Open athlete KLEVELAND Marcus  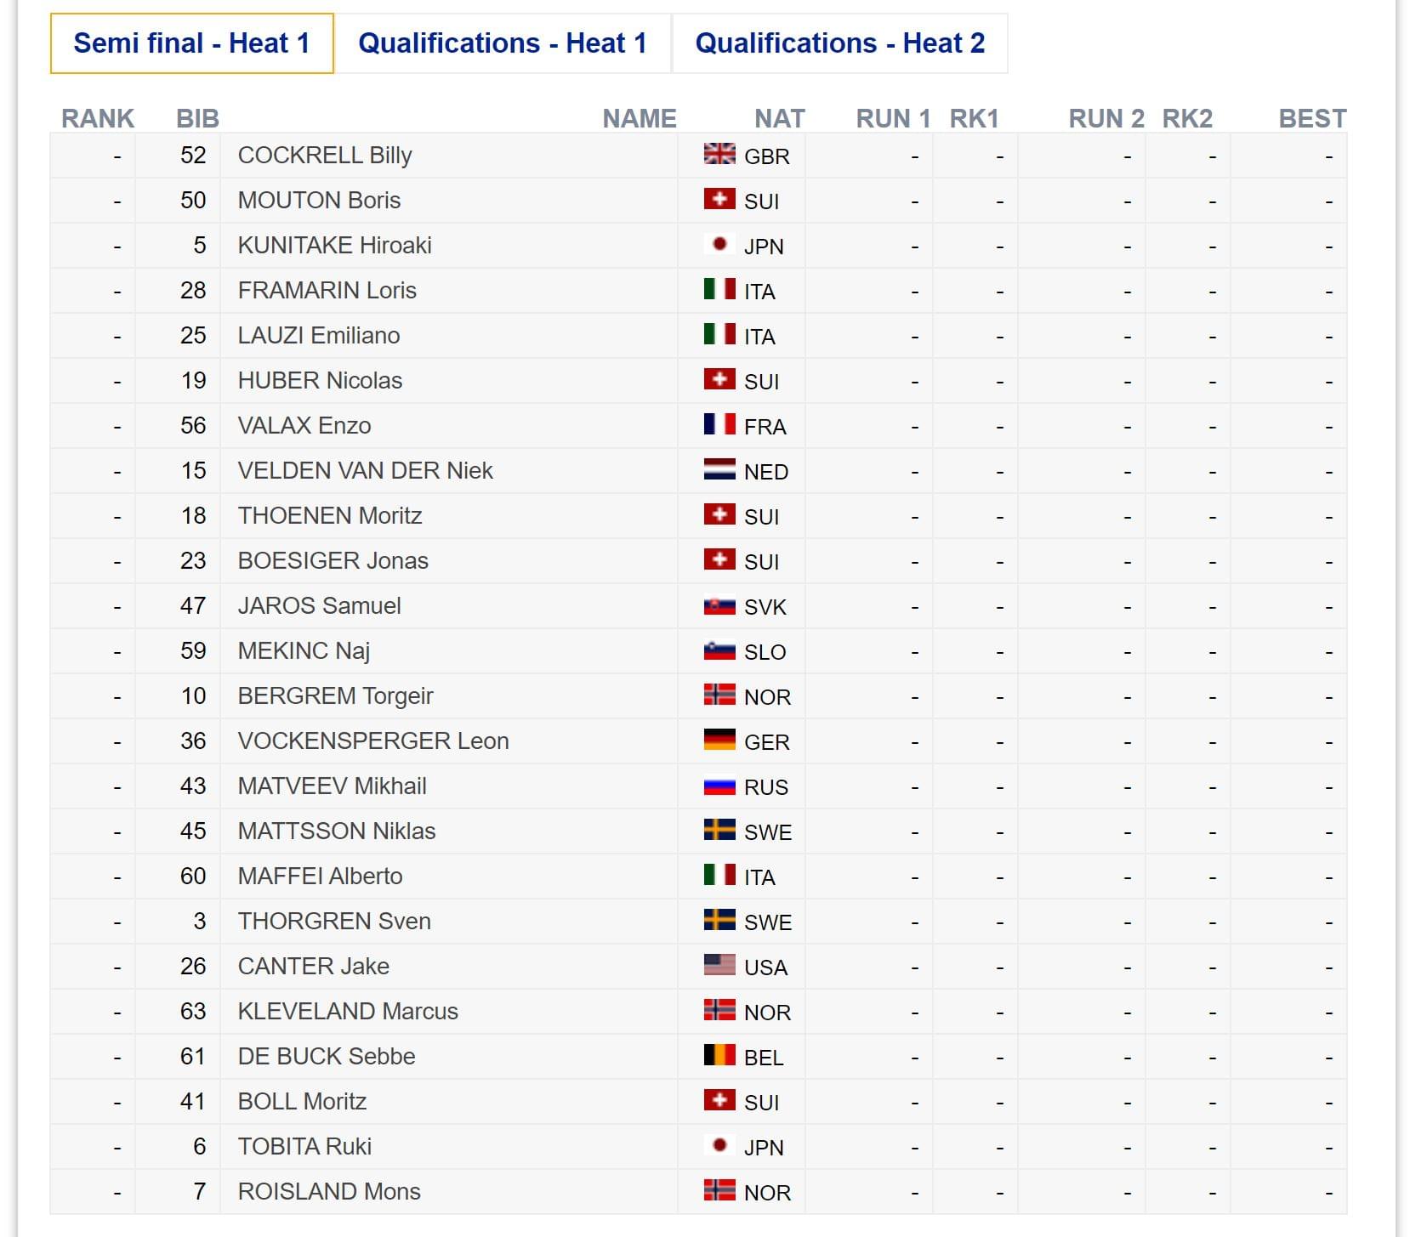348,1011
